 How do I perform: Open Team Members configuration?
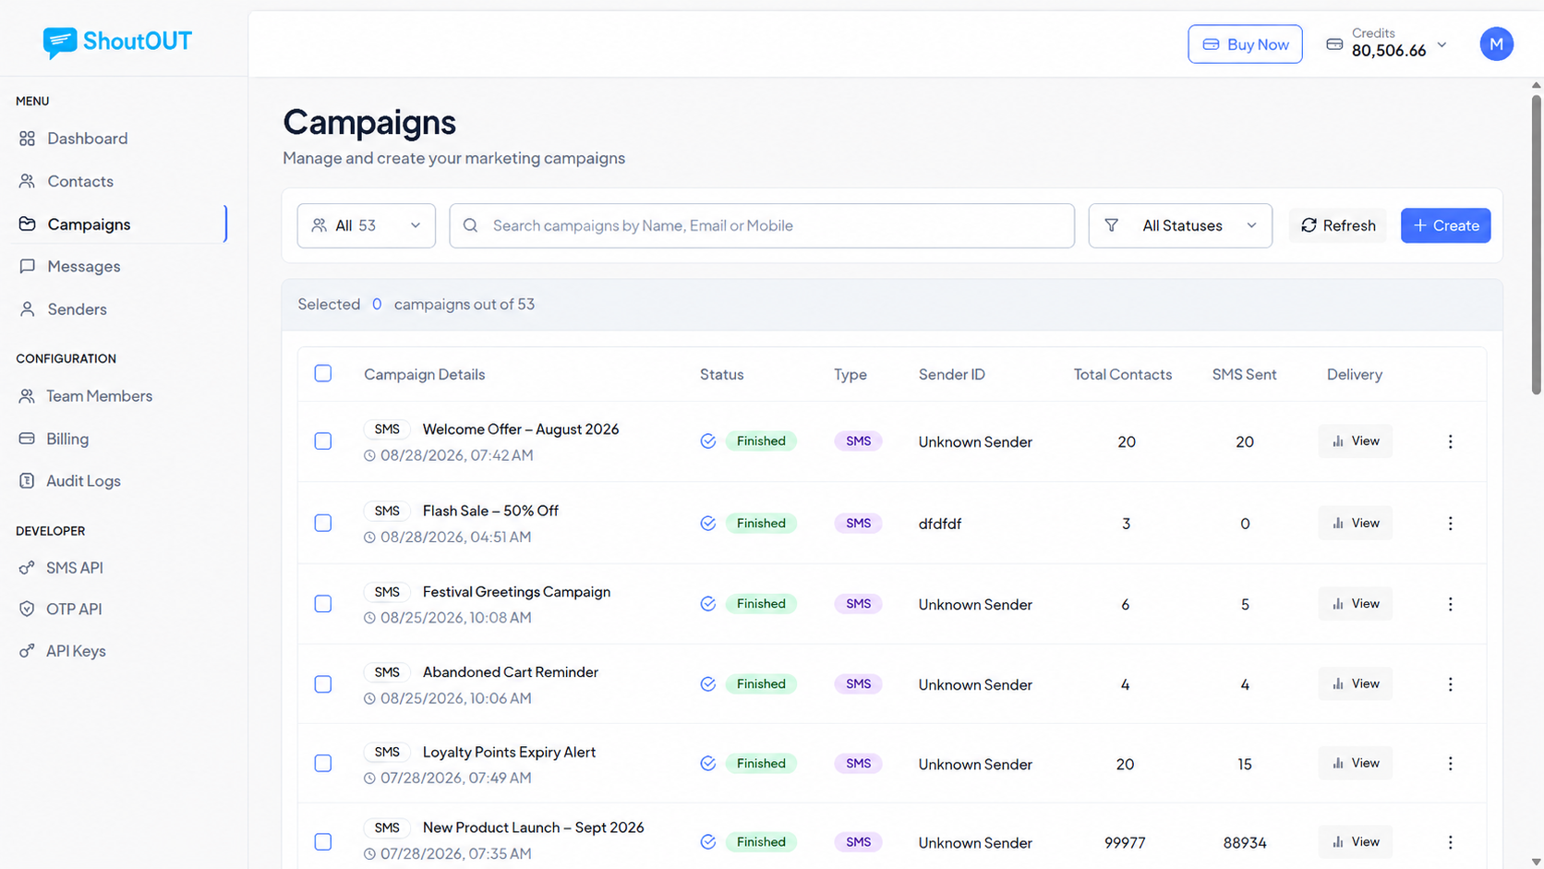[x=99, y=396]
